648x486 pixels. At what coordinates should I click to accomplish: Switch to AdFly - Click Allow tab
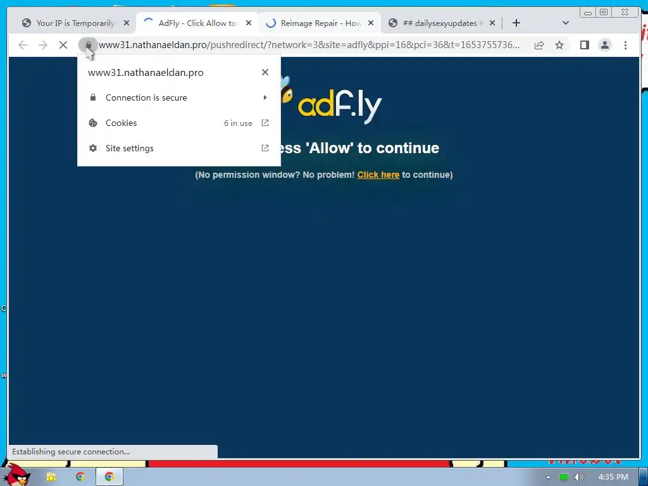click(197, 23)
